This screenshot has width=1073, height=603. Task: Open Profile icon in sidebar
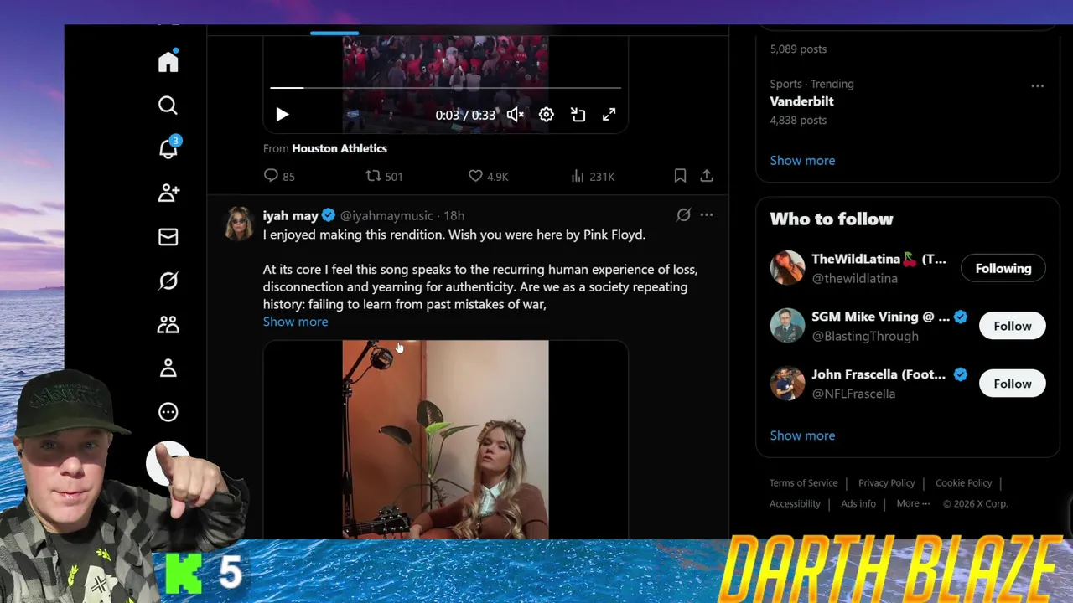click(x=168, y=368)
